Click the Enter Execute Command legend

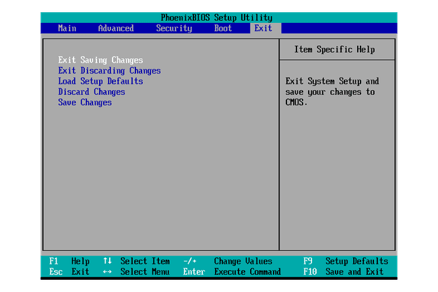[x=232, y=272]
